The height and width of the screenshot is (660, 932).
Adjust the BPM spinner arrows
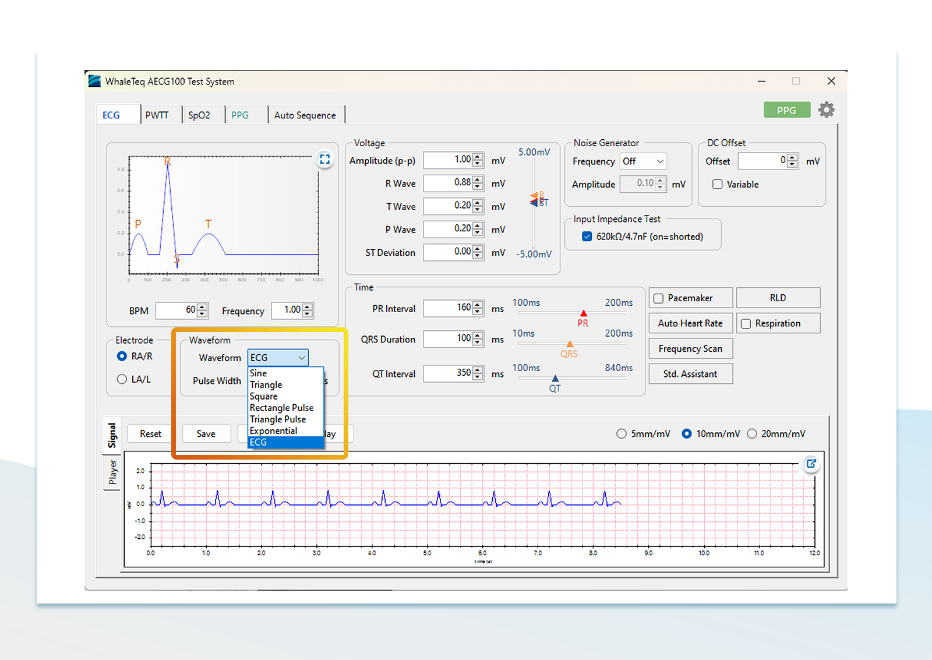point(202,310)
